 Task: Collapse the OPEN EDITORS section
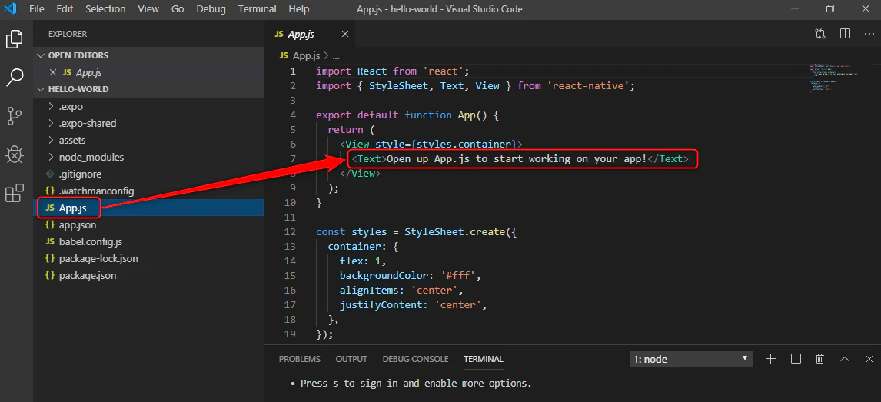pyautogui.click(x=148, y=55)
